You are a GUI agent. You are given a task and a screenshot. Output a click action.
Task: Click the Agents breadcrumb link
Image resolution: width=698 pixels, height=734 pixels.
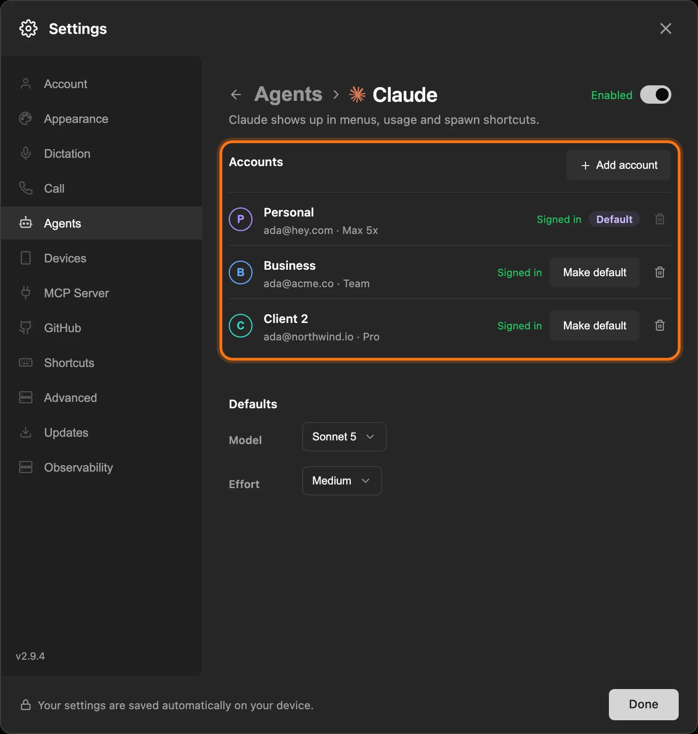(288, 95)
